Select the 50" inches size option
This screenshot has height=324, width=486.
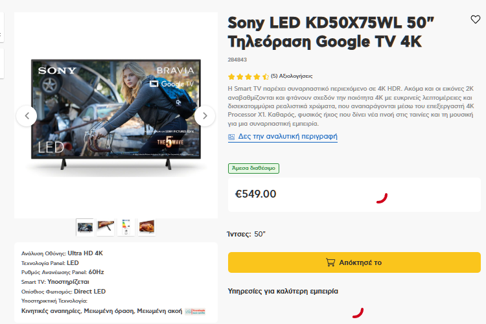coord(260,234)
